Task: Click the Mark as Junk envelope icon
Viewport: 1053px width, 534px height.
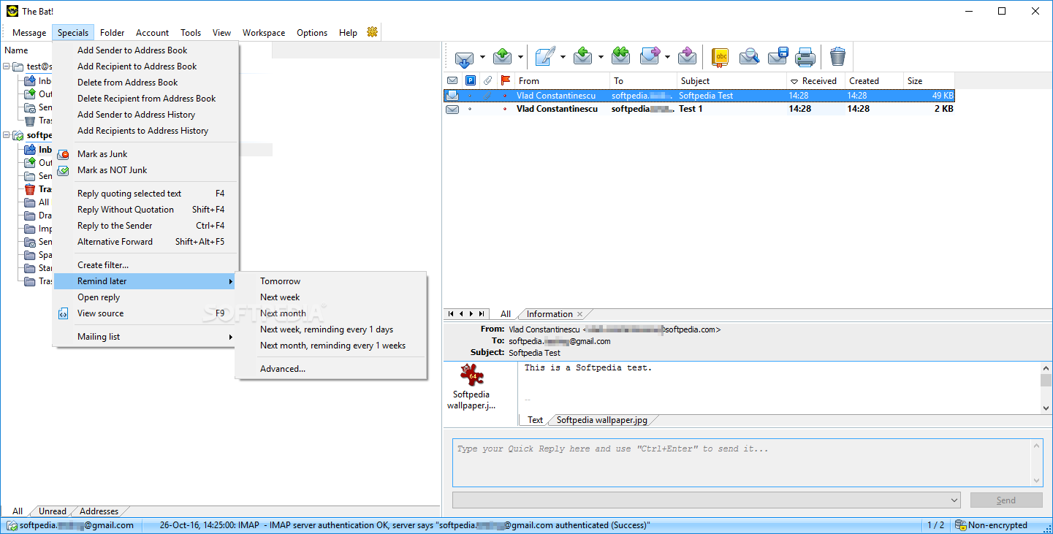Action: click(64, 154)
